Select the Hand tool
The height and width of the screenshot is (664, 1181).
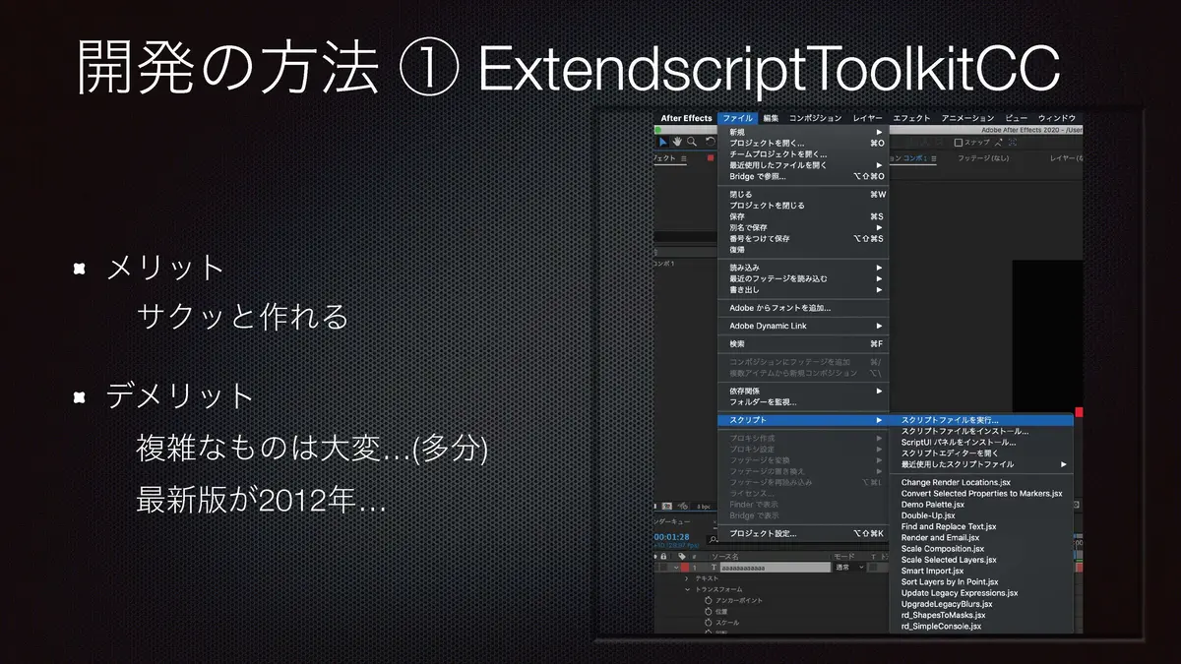pos(677,142)
